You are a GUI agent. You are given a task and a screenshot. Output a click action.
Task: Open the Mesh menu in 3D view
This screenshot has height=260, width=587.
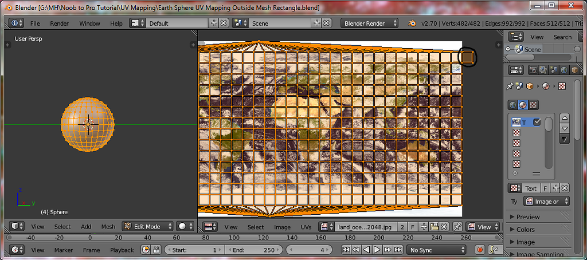pyautogui.click(x=108, y=226)
